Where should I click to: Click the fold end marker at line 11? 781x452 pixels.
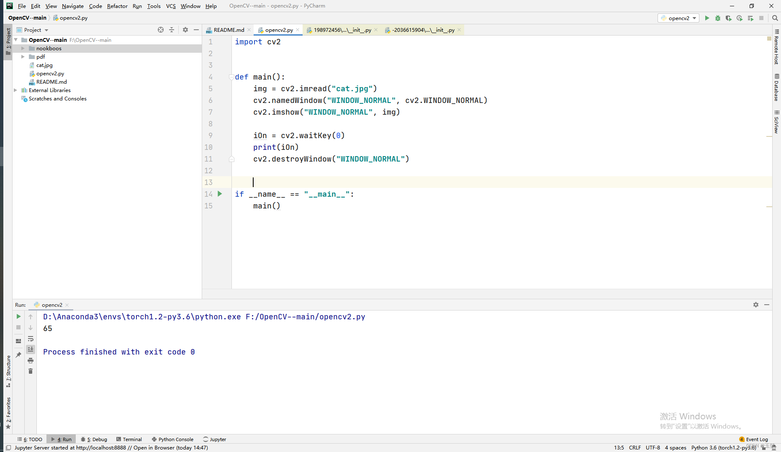pos(231,159)
